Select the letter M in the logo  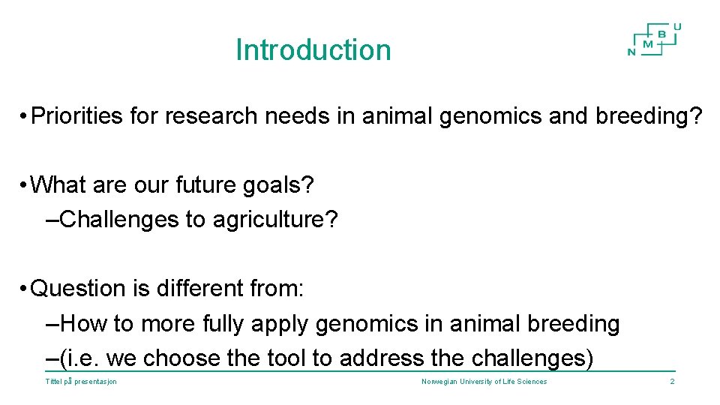click(647, 45)
